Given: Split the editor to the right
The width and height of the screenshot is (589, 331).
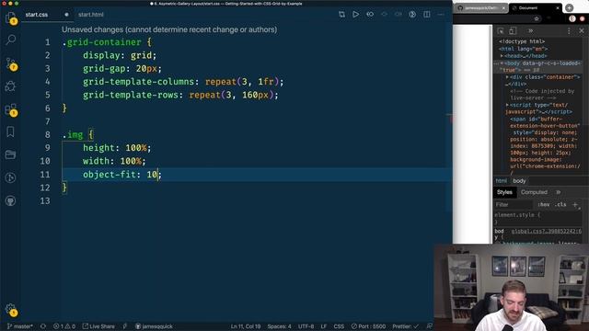Looking at the screenshot, I should [x=427, y=15].
